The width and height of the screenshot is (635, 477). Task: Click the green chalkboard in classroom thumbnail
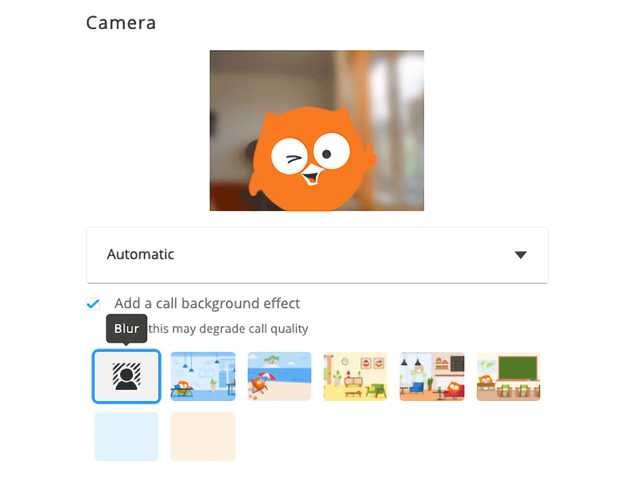pyautogui.click(x=518, y=368)
